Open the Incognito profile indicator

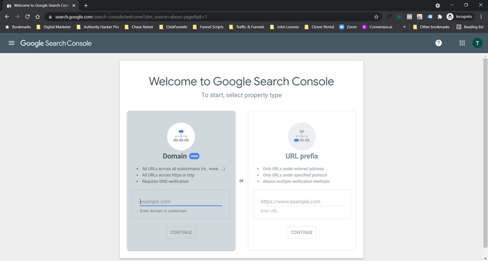point(460,17)
